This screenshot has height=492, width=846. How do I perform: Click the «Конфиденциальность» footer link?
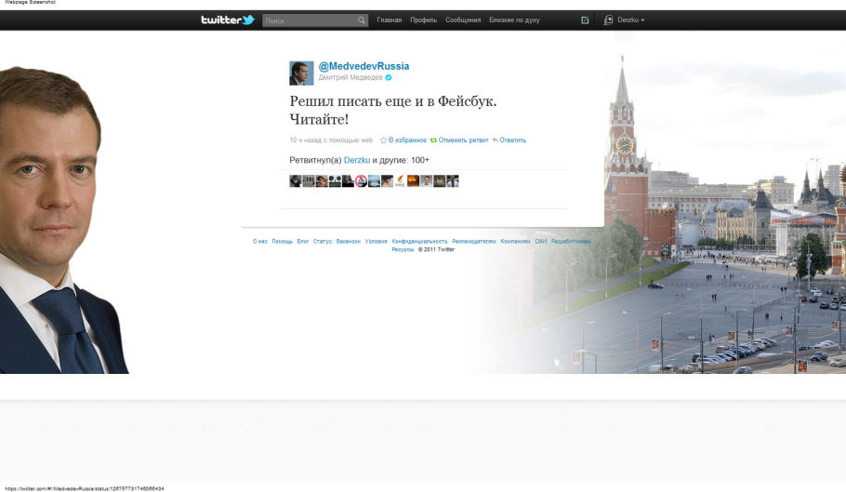(419, 241)
